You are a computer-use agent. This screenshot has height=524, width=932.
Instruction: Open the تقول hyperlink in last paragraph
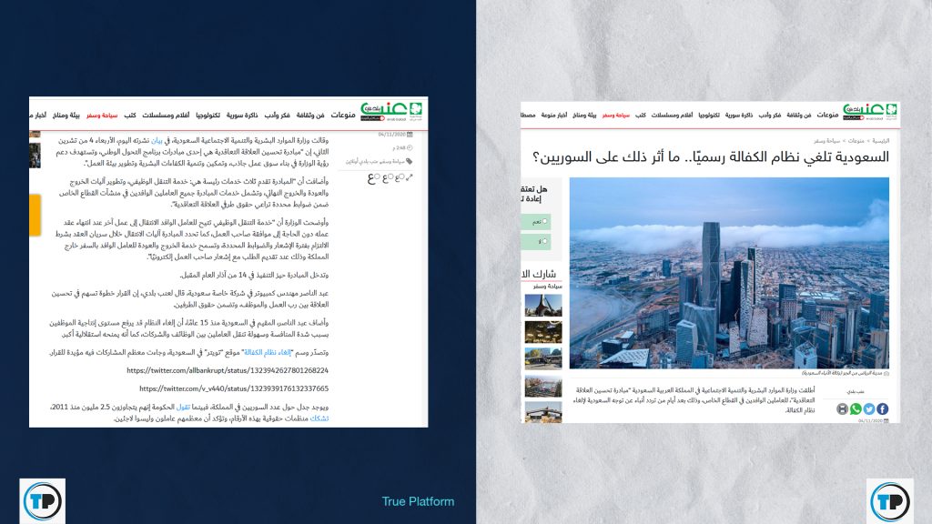[x=183, y=407]
